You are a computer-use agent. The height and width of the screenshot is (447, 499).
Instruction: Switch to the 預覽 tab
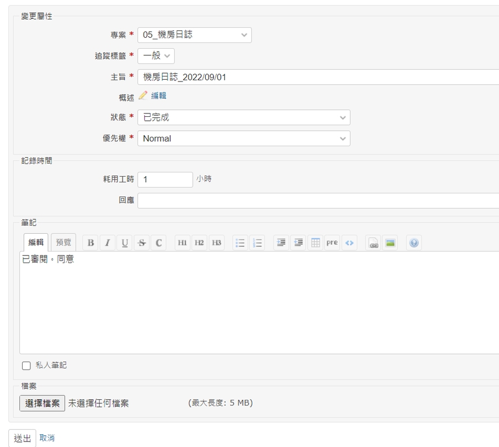click(63, 242)
